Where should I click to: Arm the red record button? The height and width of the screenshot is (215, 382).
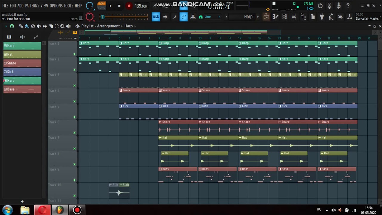click(x=129, y=6)
